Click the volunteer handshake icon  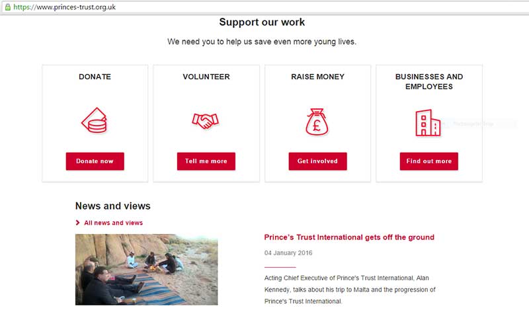pyautogui.click(x=205, y=121)
